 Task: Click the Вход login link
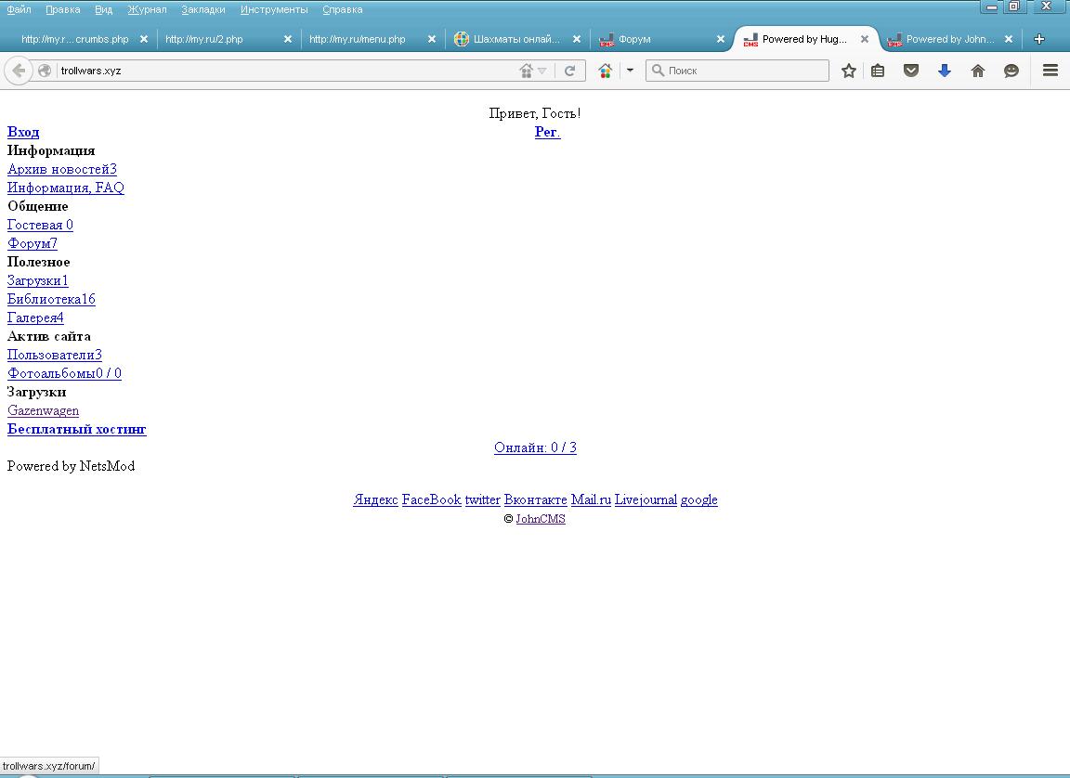click(x=23, y=132)
